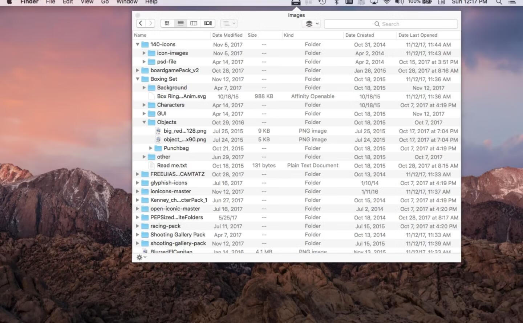523x323 pixels.
Task: Click the clock showing Sun 12:17 PM
Action: coord(469,2)
